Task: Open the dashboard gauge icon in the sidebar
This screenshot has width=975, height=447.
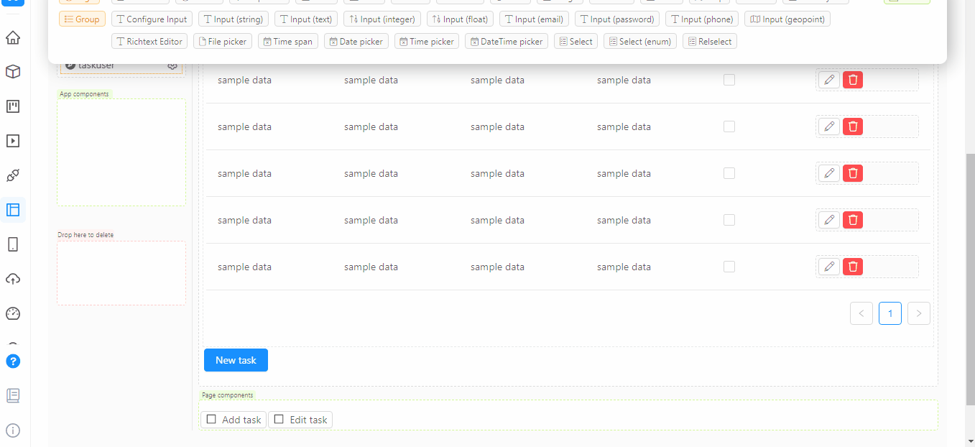Action: (x=13, y=313)
